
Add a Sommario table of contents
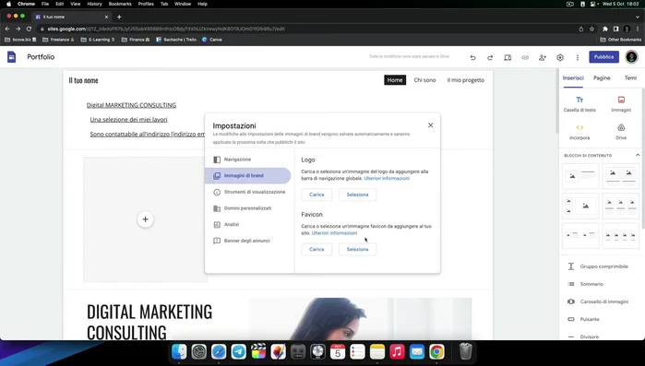[586, 284]
